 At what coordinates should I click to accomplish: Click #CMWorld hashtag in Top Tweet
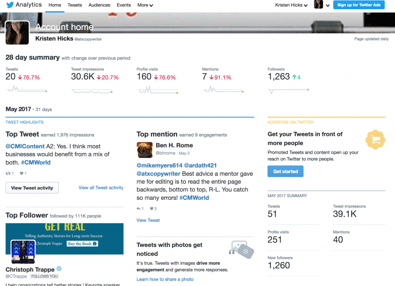(x=36, y=162)
